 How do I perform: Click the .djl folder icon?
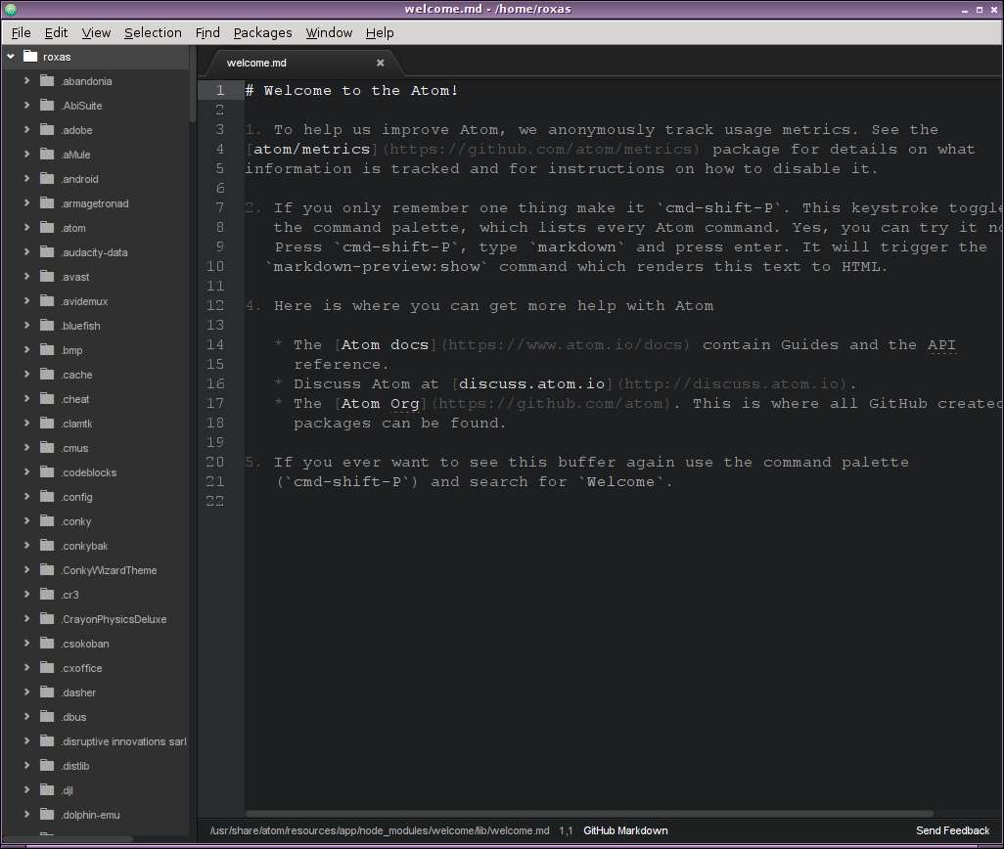tap(47, 789)
